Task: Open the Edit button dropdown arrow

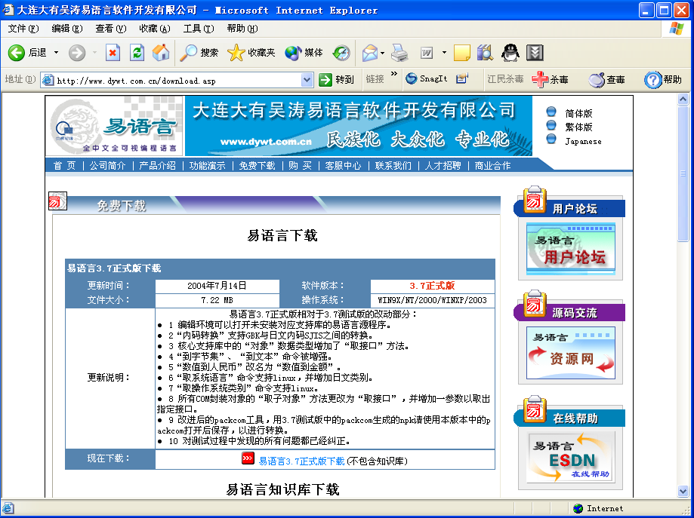Action: point(444,53)
